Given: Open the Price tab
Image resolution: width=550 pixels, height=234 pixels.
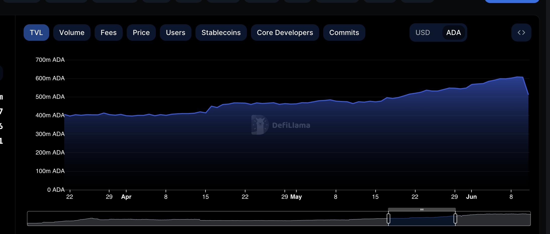Looking at the screenshot, I should [141, 32].
